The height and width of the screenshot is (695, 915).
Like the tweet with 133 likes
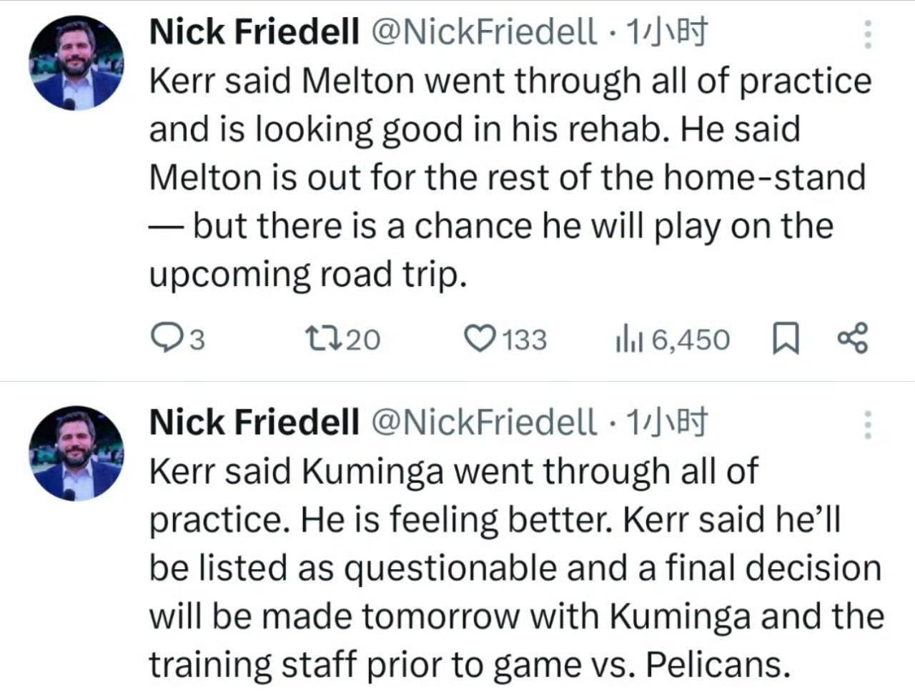(480, 339)
